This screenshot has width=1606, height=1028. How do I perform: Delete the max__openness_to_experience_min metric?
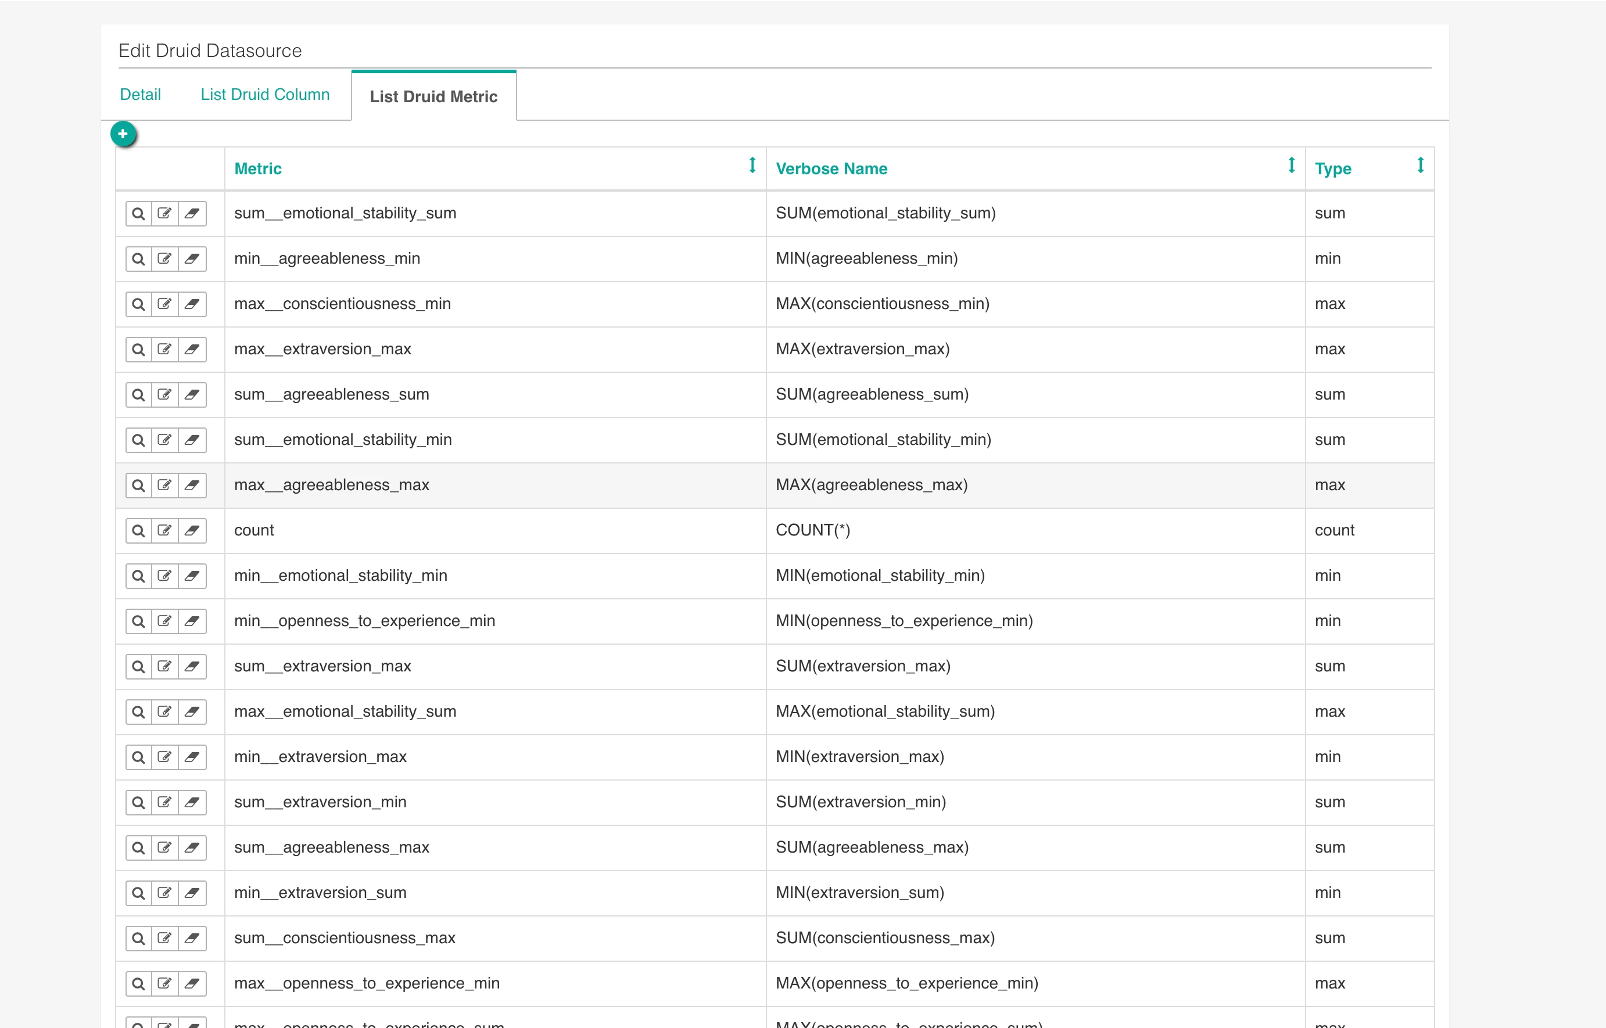192,984
